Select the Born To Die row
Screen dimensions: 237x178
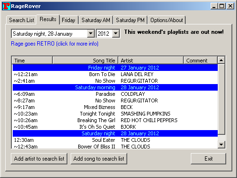click(x=115, y=74)
